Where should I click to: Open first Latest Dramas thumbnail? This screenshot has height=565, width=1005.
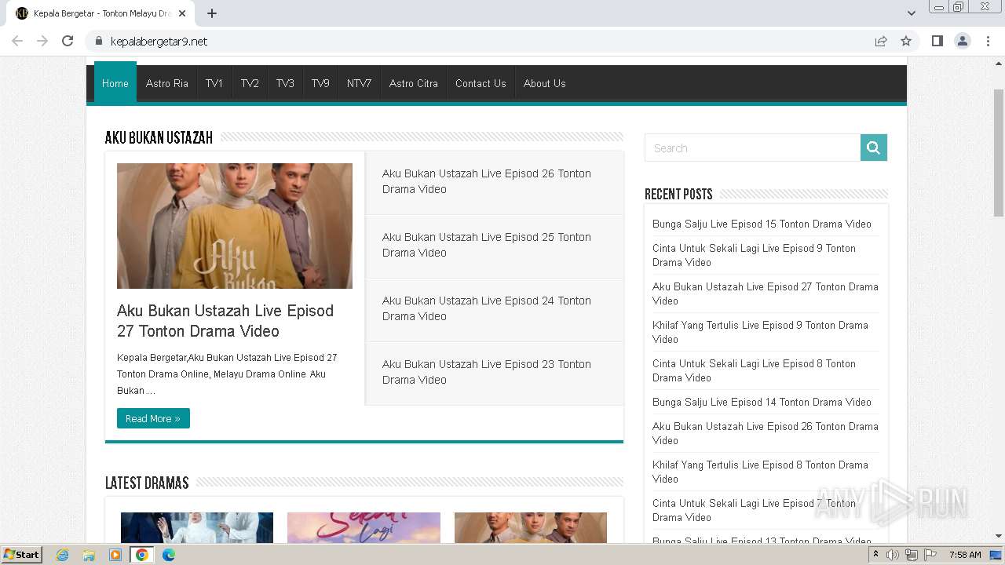[x=197, y=527]
